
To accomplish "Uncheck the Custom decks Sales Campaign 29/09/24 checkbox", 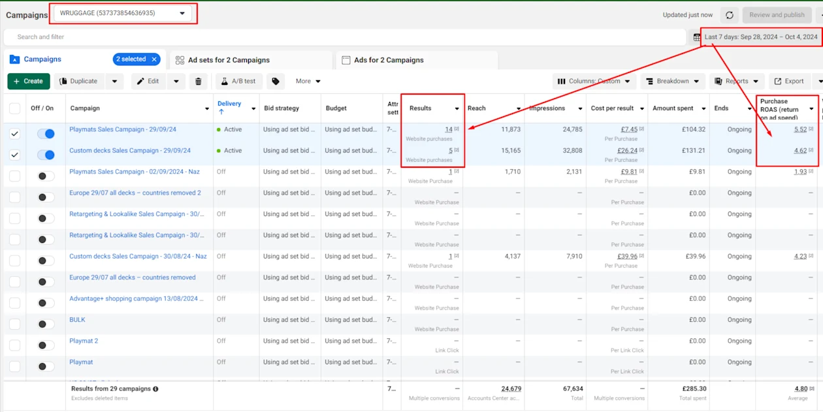I will pyautogui.click(x=14, y=155).
